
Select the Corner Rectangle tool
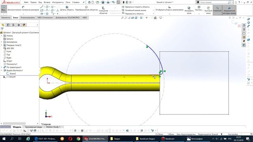42,10
